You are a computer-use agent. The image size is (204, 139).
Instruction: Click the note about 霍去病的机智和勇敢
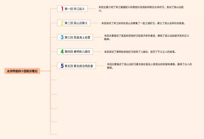[149, 66]
